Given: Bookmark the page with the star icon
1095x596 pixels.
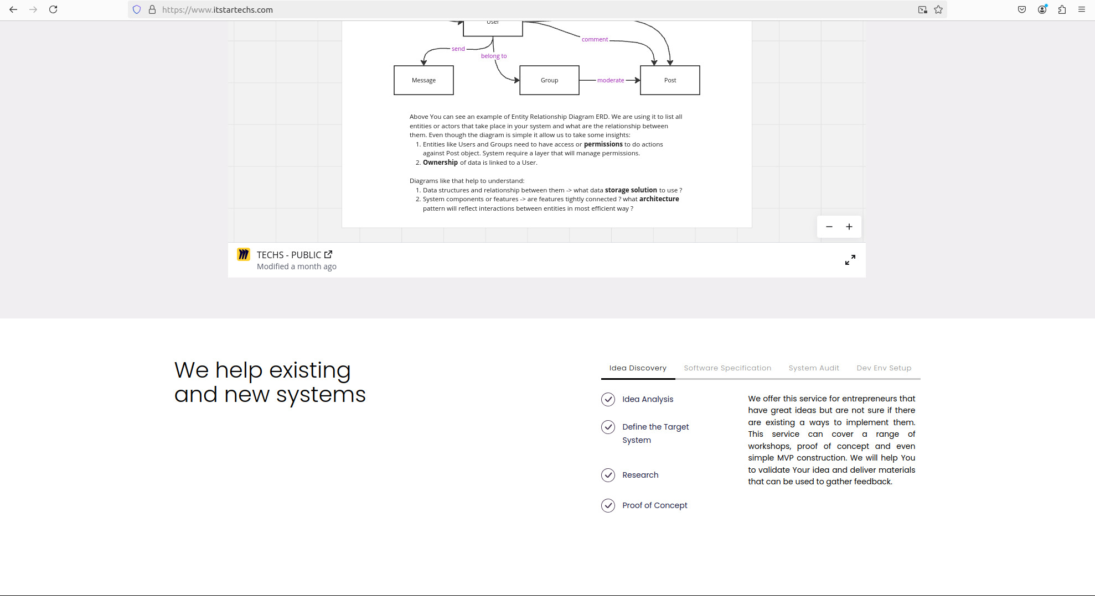Looking at the screenshot, I should [938, 9].
